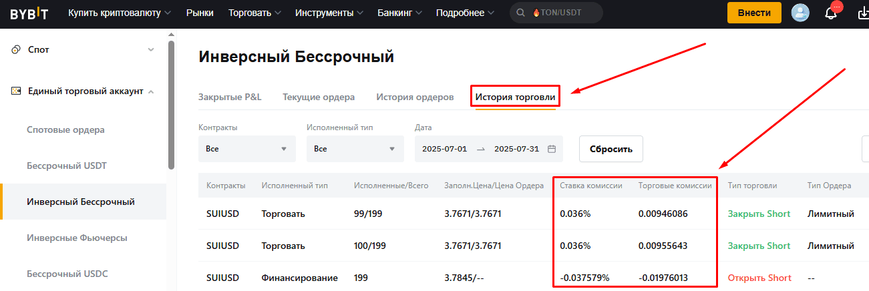Click the Тип Ордера column header
Viewport: 869px width, 291px height.
click(829, 186)
